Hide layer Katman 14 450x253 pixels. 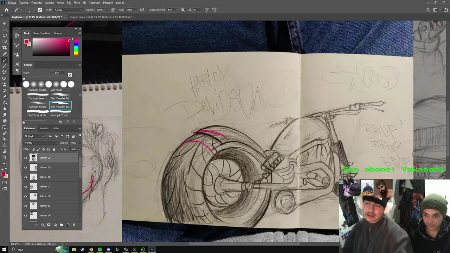pyautogui.click(x=25, y=215)
